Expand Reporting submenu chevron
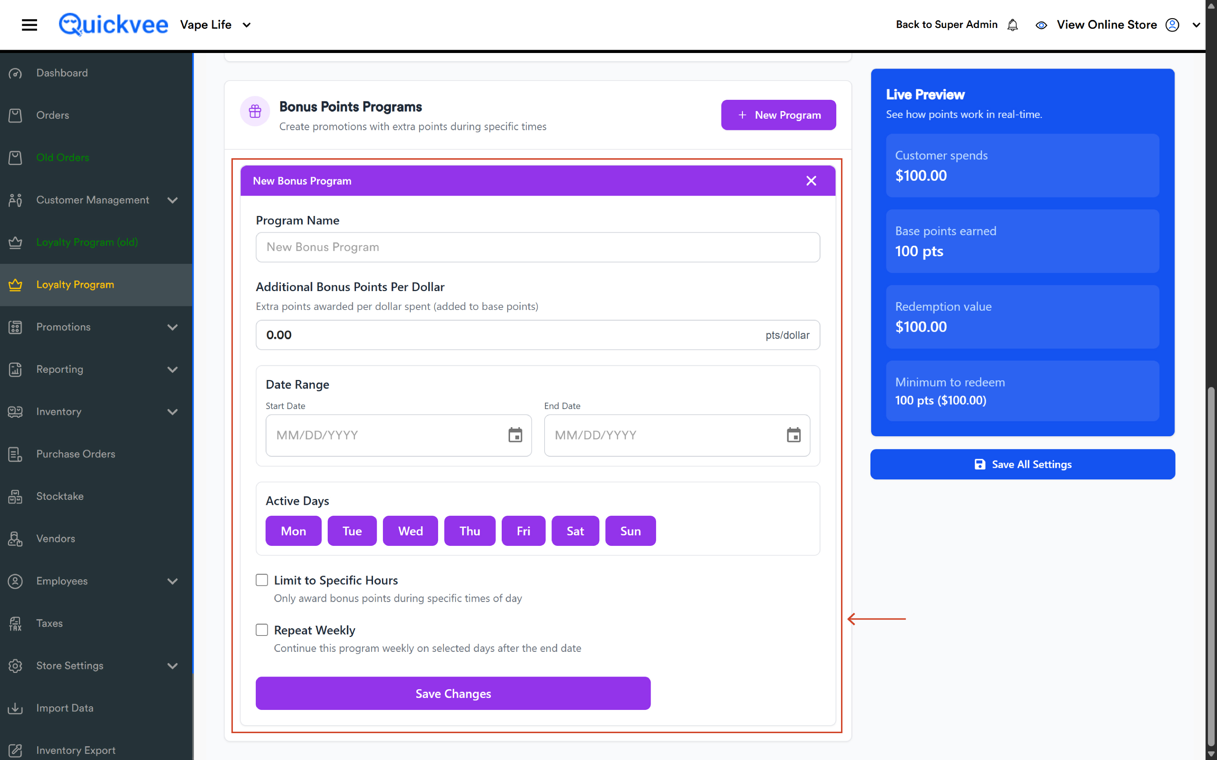Viewport: 1217px width, 760px height. (x=173, y=369)
